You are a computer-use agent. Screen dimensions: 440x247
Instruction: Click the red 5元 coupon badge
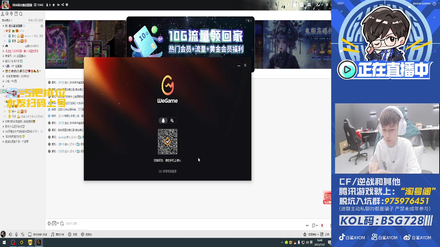click(327, 198)
